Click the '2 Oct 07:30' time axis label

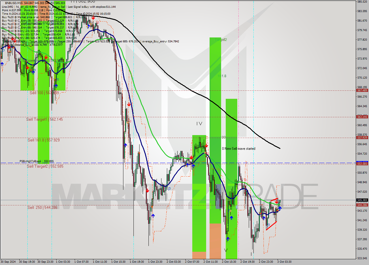pos(192,262)
